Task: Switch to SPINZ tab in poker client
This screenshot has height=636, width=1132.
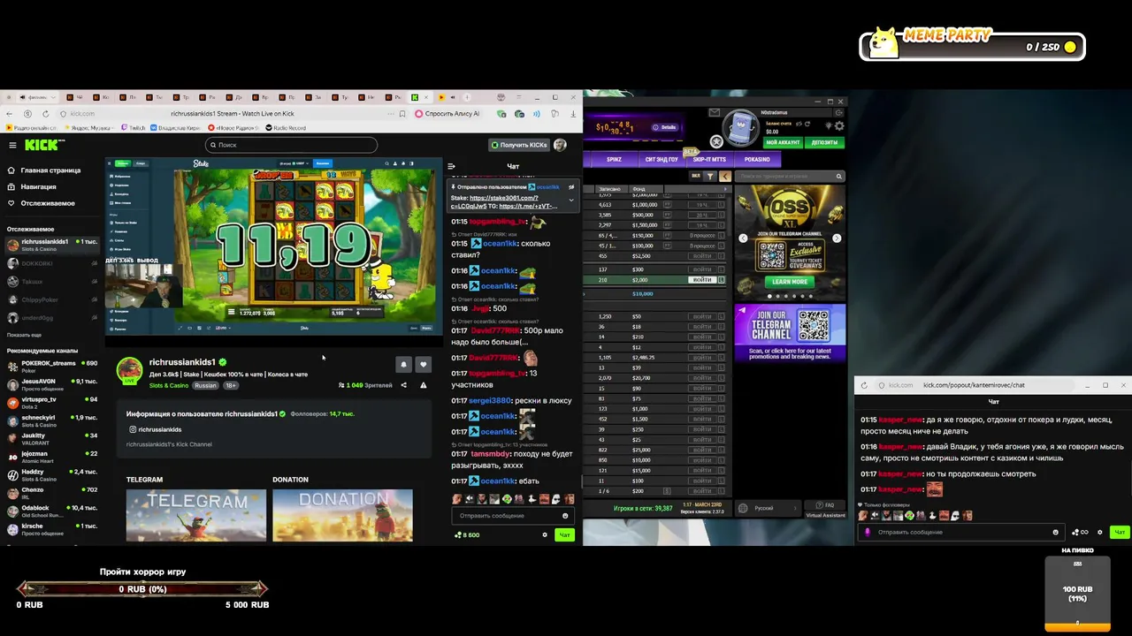Action: 614,159
